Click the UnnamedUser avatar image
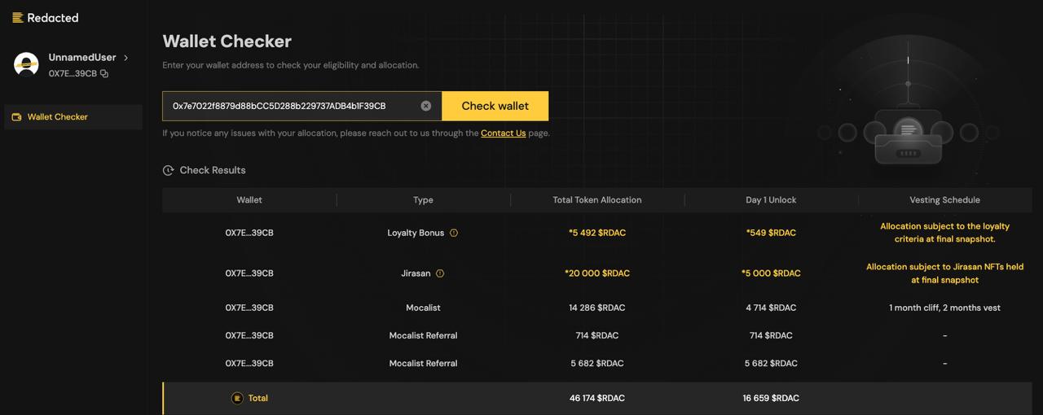This screenshot has height=415, width=1043. [x=27, y=64]
